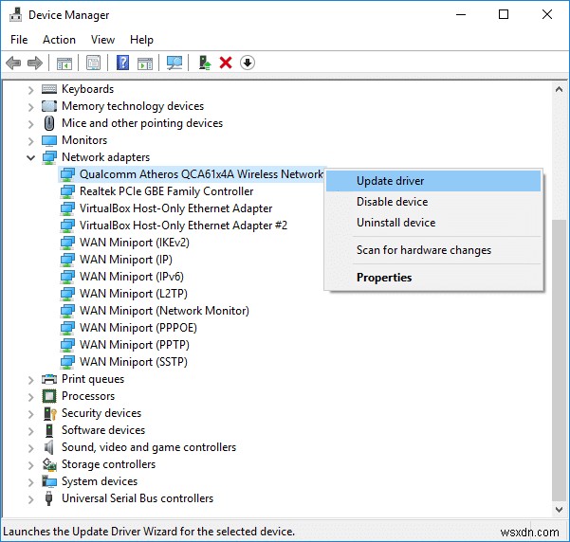570x542 pixels.
Task: Click the Memory technology devices icon
Action: tap(49, 106)
